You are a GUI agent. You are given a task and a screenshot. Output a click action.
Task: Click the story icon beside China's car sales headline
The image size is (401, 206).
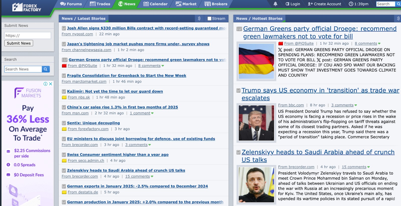[64, 107]
